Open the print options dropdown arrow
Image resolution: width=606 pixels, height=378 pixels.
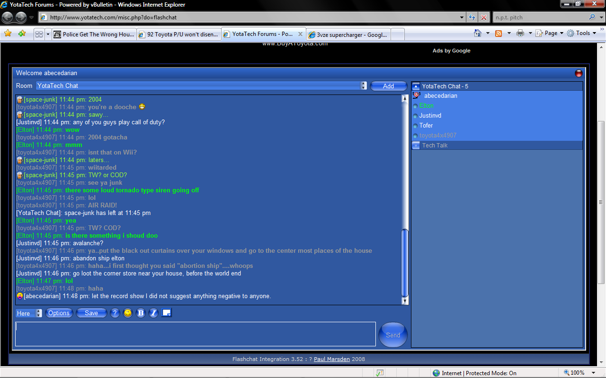pyautogui.click(x=530, y=33)
